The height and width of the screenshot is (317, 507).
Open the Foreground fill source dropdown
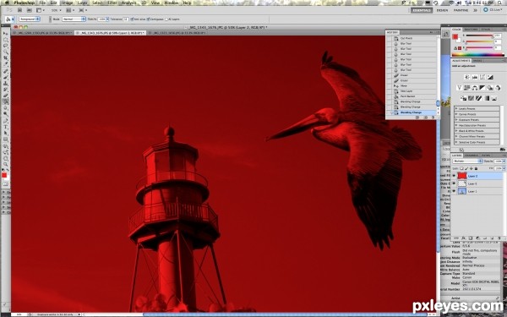tap(30, 19)
